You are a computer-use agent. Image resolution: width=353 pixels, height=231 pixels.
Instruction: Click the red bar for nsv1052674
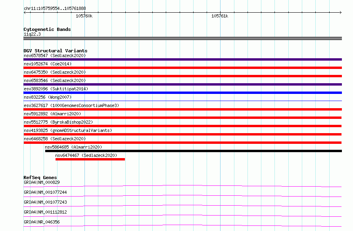(x=182, y=68)
